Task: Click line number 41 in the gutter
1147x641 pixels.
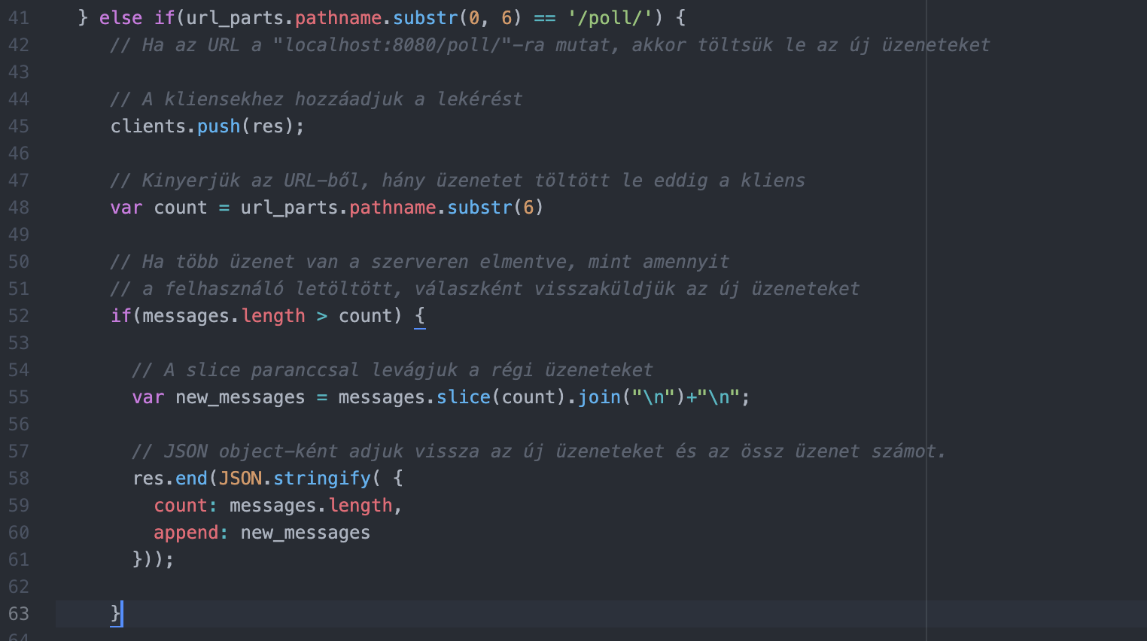Action: pyautogui.click(x=19, y=18)
